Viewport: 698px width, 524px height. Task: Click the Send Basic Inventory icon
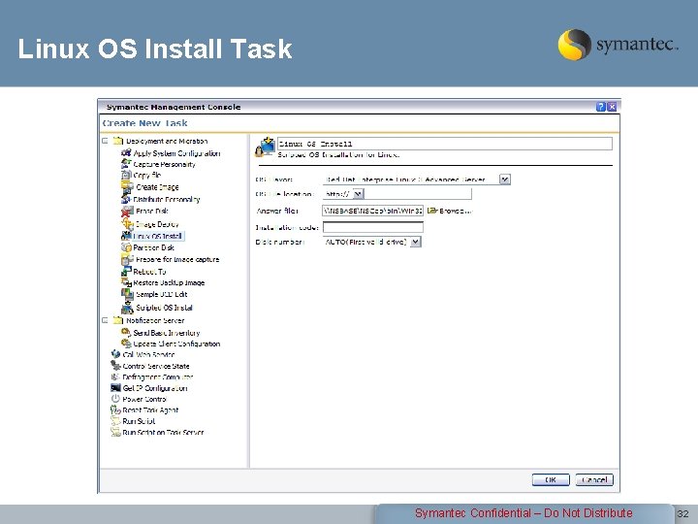click(x=126, y=333)
